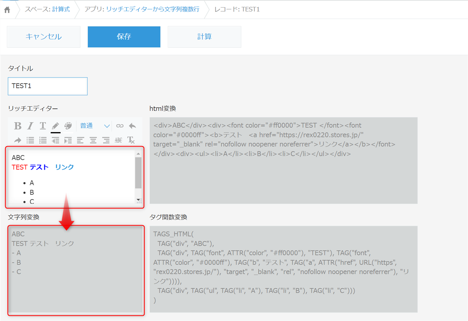Click the rich editor scrollbar down arrow
The width and height of the screenshot is (468, 321).
pos(138,200)
